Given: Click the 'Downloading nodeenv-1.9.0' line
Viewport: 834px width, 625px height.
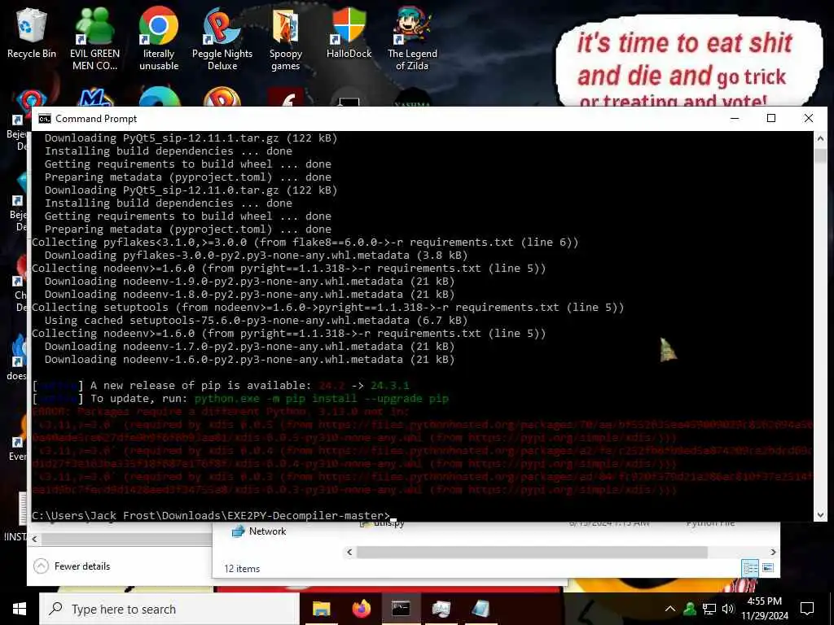Looking at the screenshot, I should [x=249, y=282].
